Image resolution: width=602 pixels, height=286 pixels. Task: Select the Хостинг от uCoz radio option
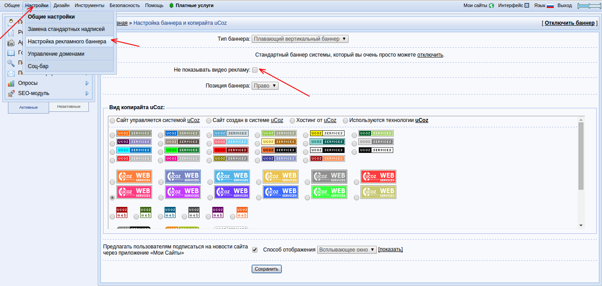[292, 121]
